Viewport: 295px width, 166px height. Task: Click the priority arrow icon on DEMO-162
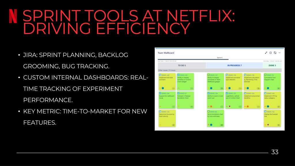(178, 88)
